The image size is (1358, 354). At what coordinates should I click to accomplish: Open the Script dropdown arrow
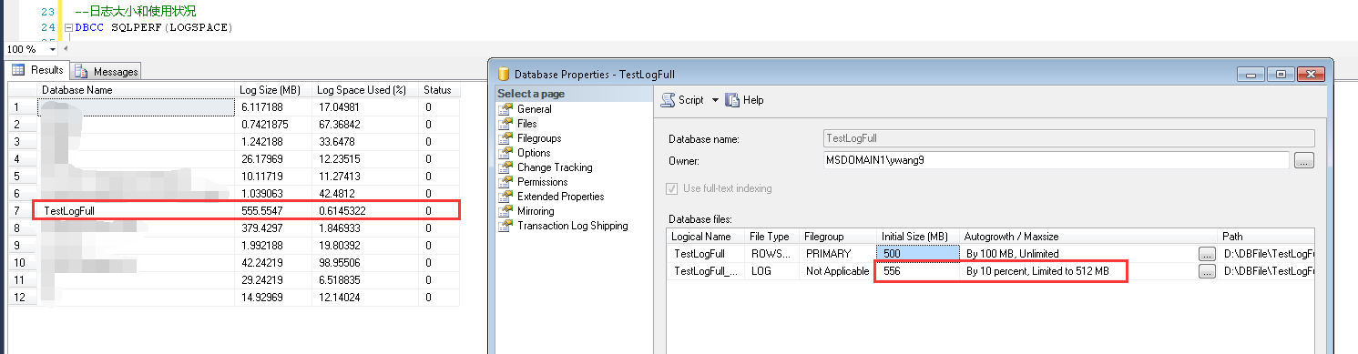pos(715,100)
